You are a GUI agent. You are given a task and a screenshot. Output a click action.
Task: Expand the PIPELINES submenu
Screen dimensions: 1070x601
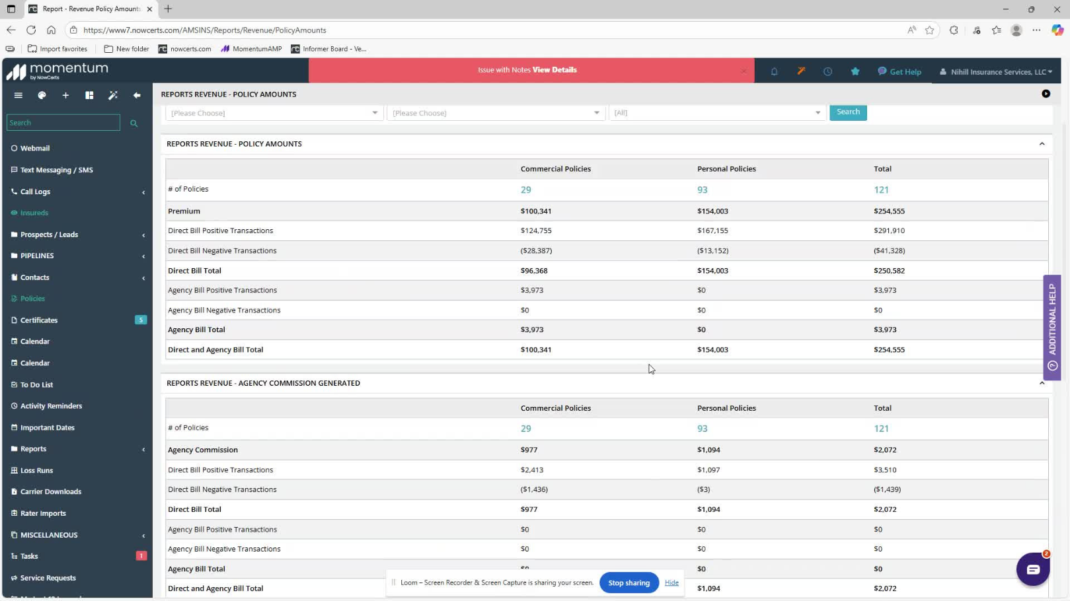pos(143,256)
